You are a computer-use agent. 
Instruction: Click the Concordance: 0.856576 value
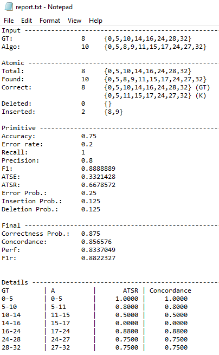coord(96,242)
